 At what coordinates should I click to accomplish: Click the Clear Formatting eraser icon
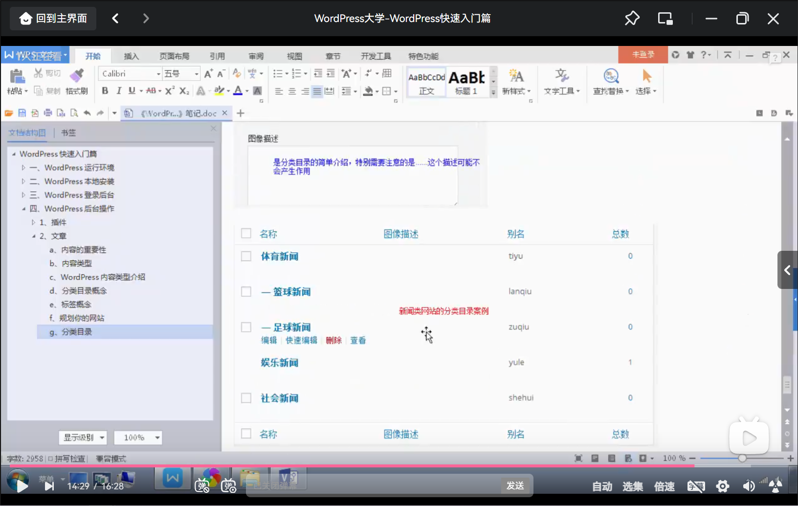point(237,73)
